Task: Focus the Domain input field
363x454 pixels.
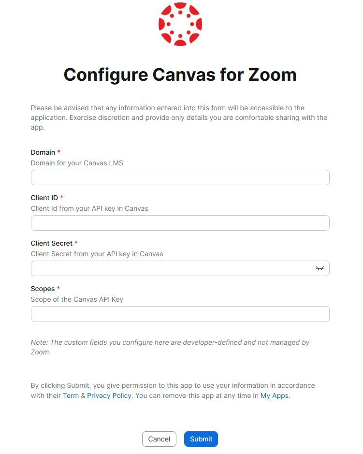Action: point(180,177)
